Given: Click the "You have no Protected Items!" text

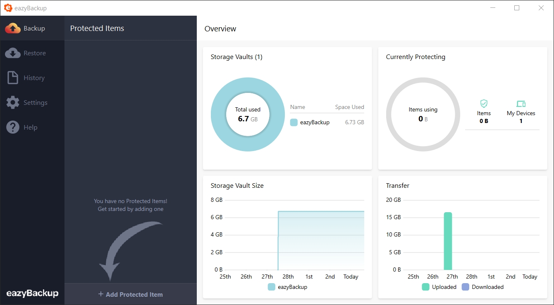Looking at the screenshot, I should 131,201.
